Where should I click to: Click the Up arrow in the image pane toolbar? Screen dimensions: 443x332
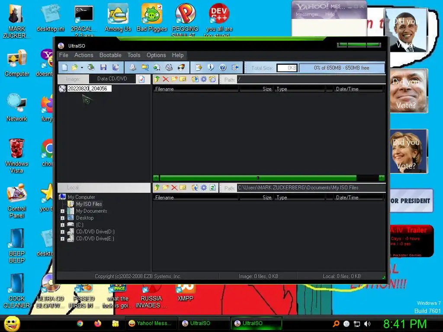click(157, 80)
